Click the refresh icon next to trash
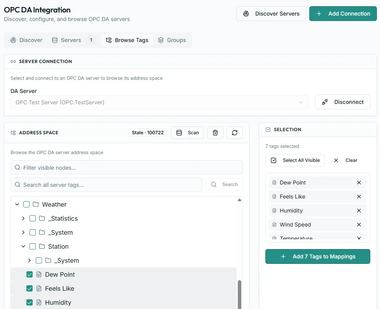 (x=234, y=133)
